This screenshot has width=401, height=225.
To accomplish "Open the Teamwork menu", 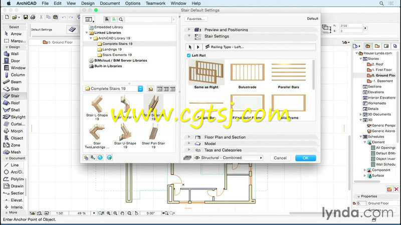I will [x=155, y=3].
